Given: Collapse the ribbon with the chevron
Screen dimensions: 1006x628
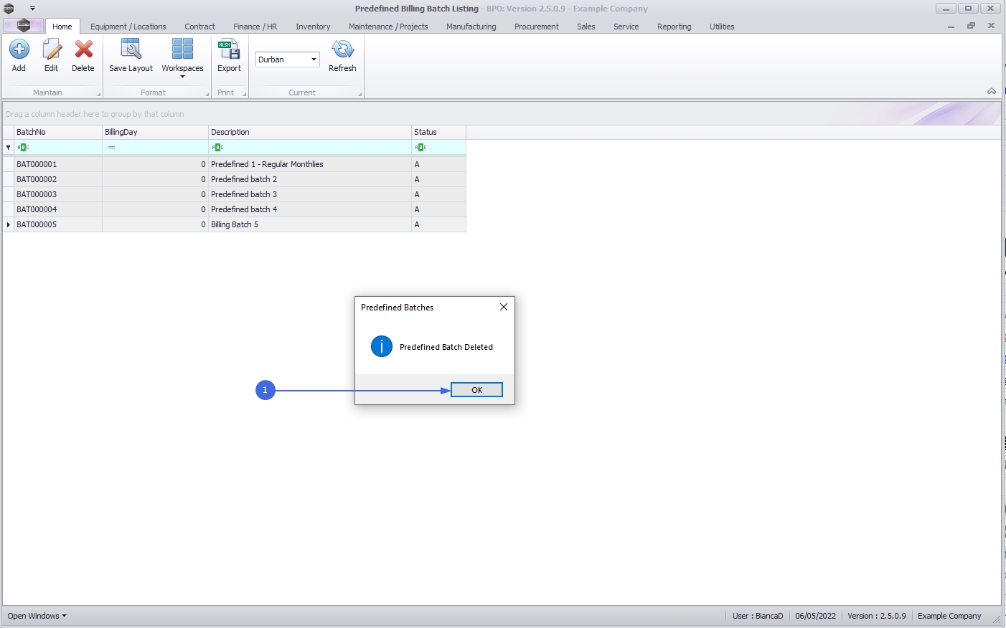Looking at the screenshot, I should tap(992, 92).
